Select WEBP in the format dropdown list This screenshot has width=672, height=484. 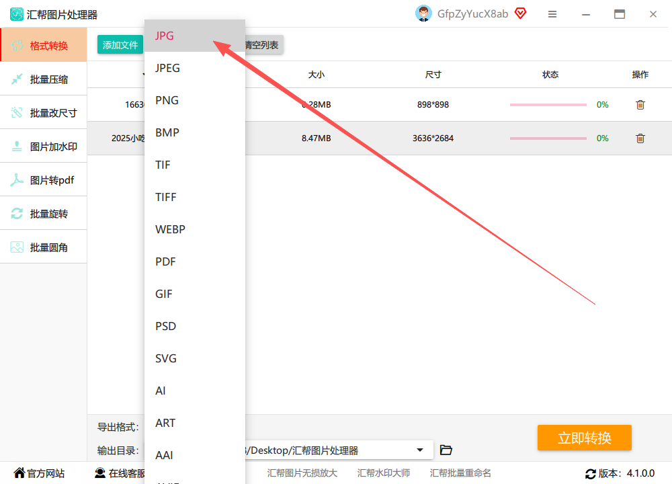pos(195,229)
